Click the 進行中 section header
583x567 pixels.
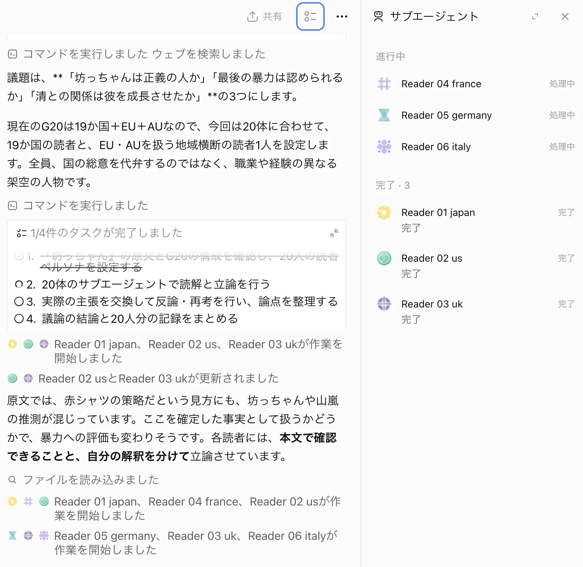pyautogui.click(x=391, y=56)
